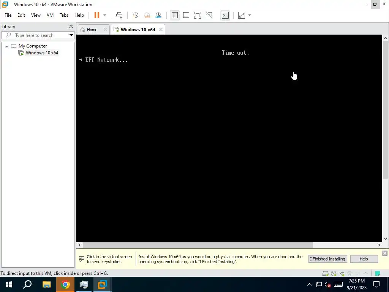Image resolution: width=389 pixels, height=292 pixels.
Task: Click the printer status icon
Action: click(349, 273)
